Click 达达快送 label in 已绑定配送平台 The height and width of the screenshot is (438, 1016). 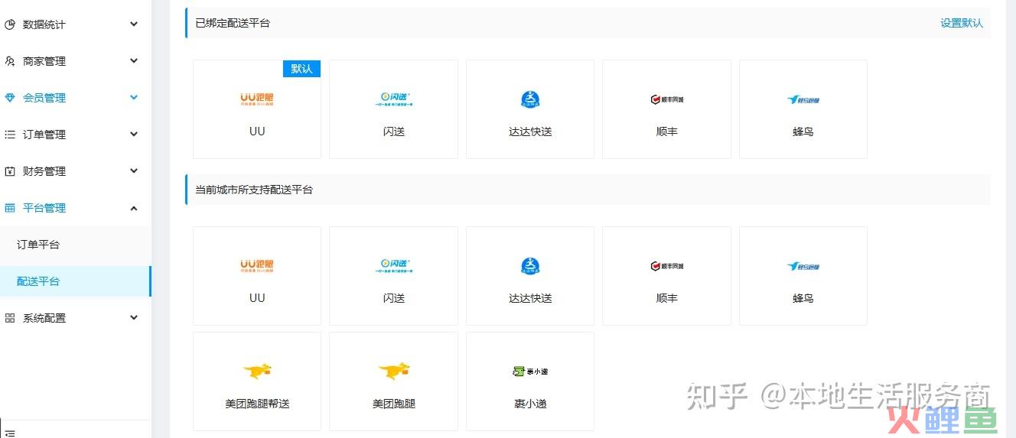click(530, 131)
